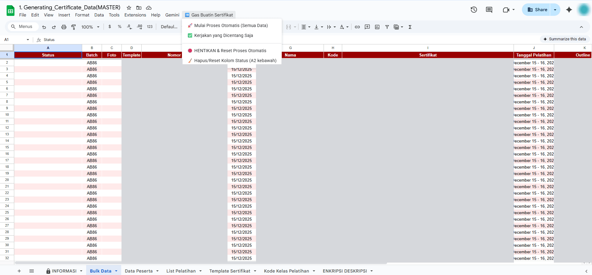This screenshot has width=592, height=275.
Task: Decrease decimal places
Action: click(130, 27)
